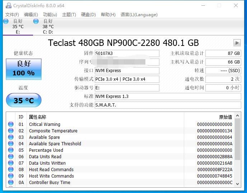
Task: Click status orb of Critical Warning row
Action: click(x=11, y=124)
